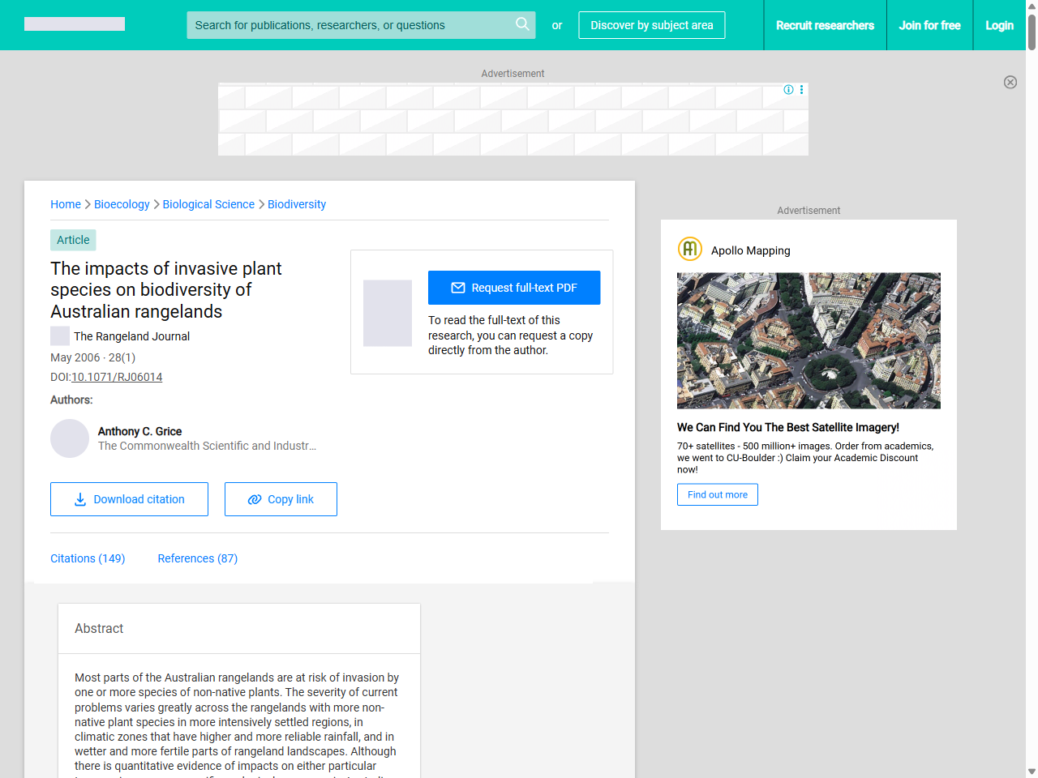Open Discover by subject area

point(651,25)
